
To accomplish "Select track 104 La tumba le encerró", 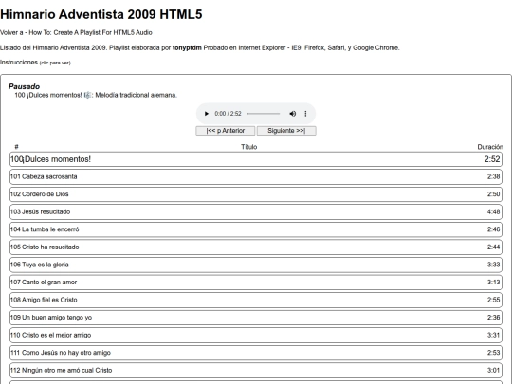I will click(256, 229).
